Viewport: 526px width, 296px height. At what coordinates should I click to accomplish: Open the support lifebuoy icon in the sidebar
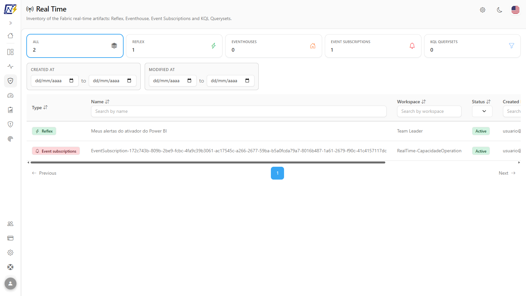click(x=11, y=267)
